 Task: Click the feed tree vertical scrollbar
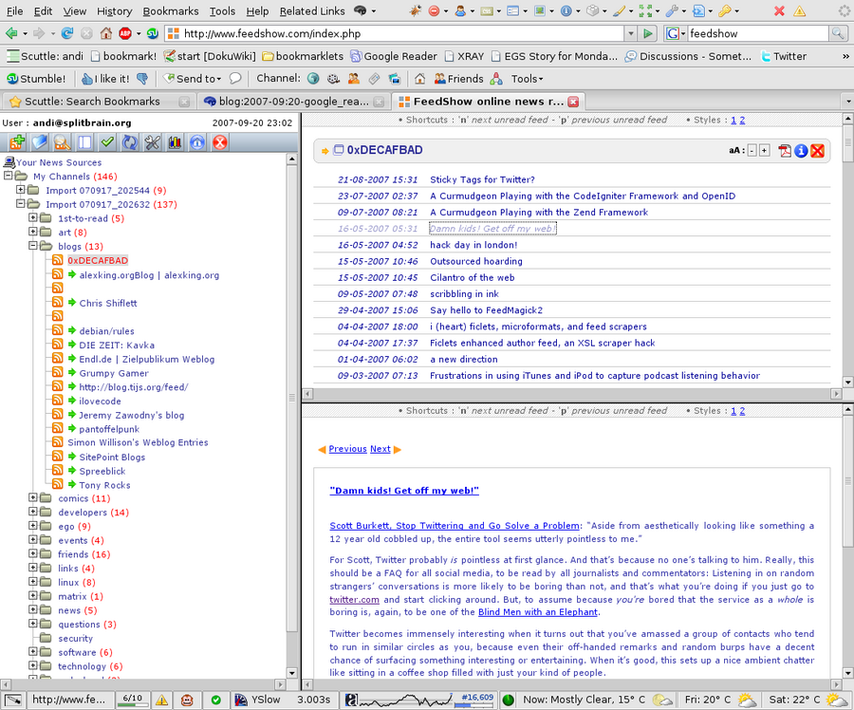click(292, 398)
